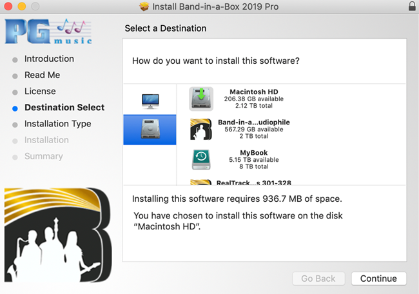Select the dimmed Summary step

pos(44,157)
